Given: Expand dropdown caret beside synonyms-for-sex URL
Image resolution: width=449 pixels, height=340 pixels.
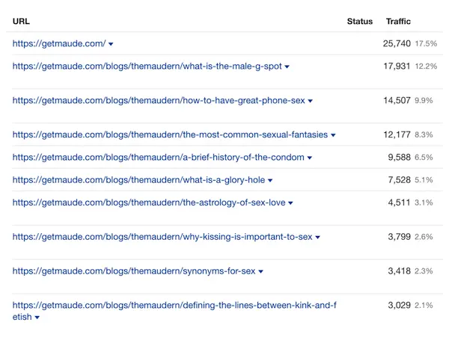Looking at the screenshot, I should 261,272.
